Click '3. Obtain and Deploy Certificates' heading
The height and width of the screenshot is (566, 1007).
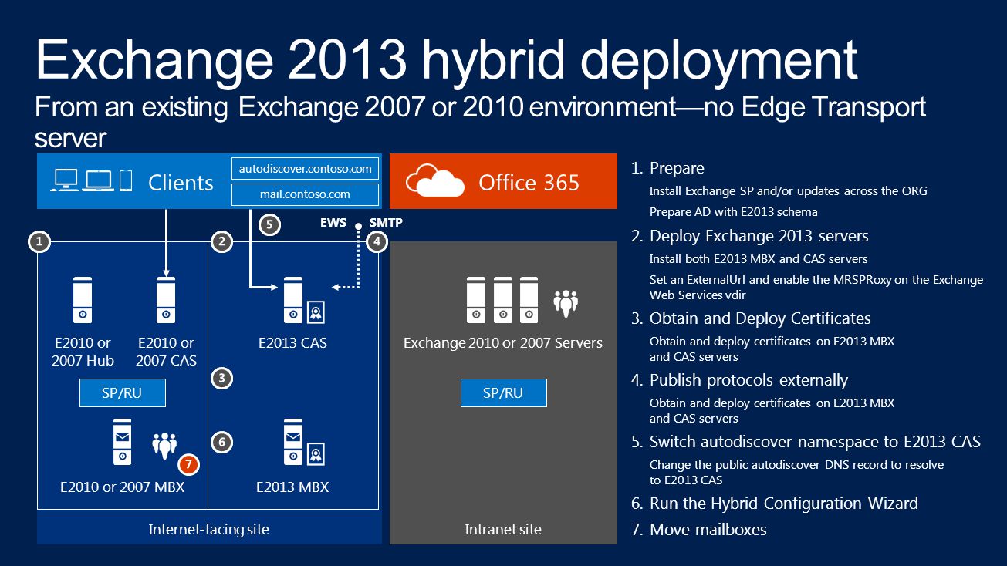click(751, 318)
